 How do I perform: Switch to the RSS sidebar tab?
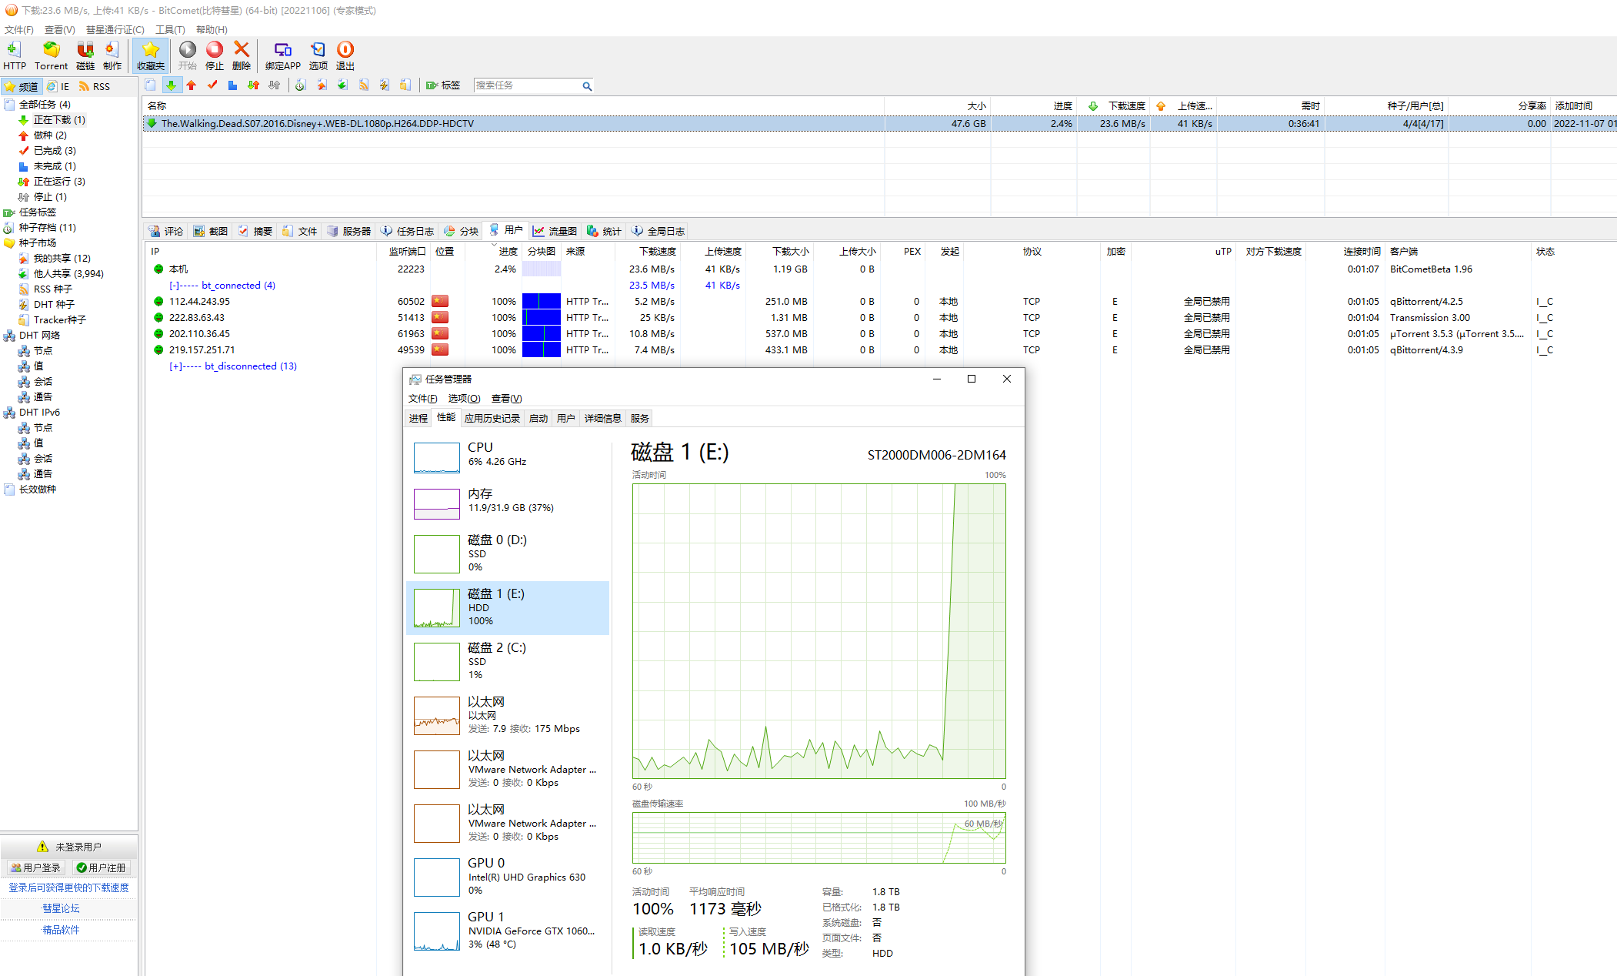tap(95, 86)
